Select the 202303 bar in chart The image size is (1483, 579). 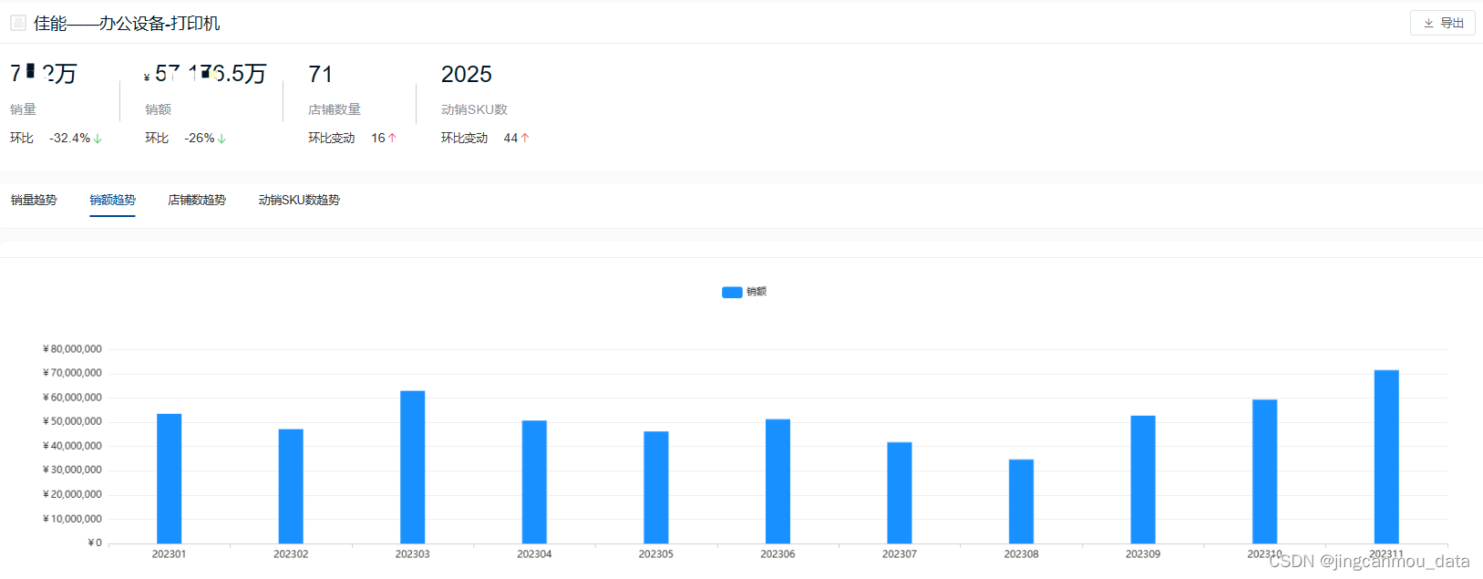412,467
